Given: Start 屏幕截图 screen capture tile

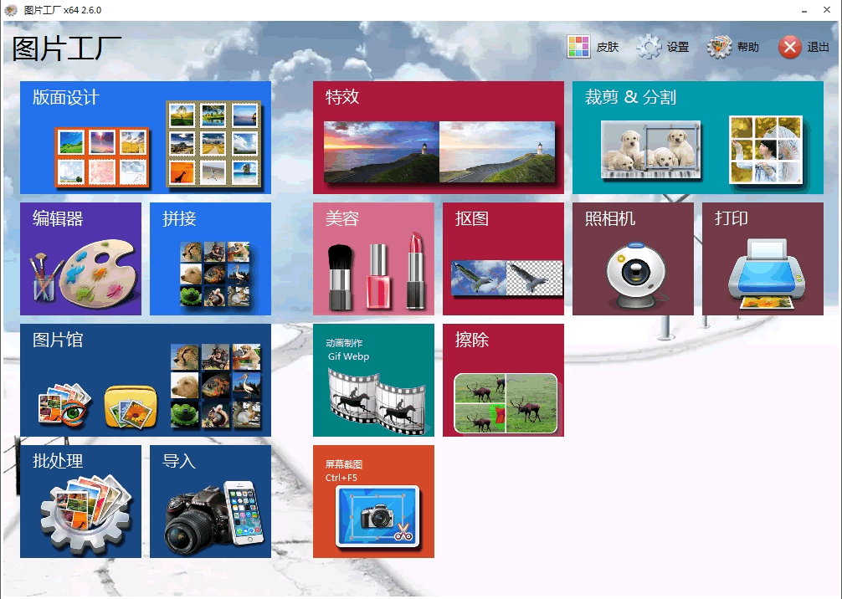Looking at the screenshot, I should click(373, 501).
